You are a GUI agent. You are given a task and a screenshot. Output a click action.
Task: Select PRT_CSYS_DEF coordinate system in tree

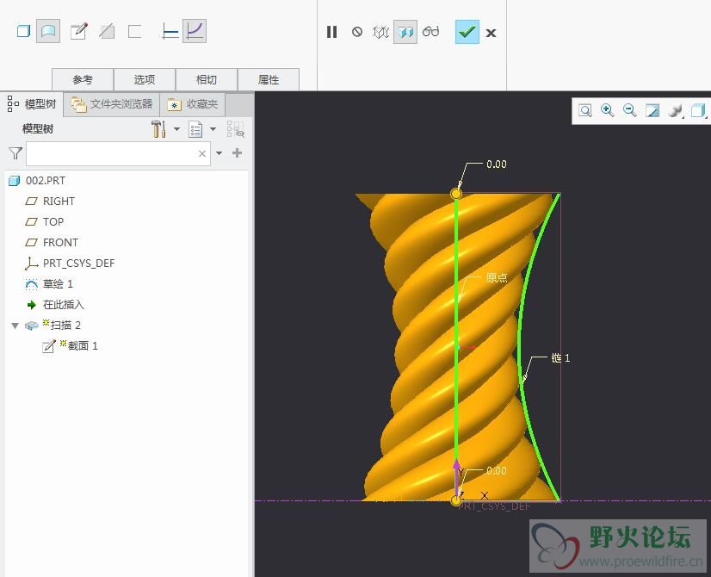78,264
